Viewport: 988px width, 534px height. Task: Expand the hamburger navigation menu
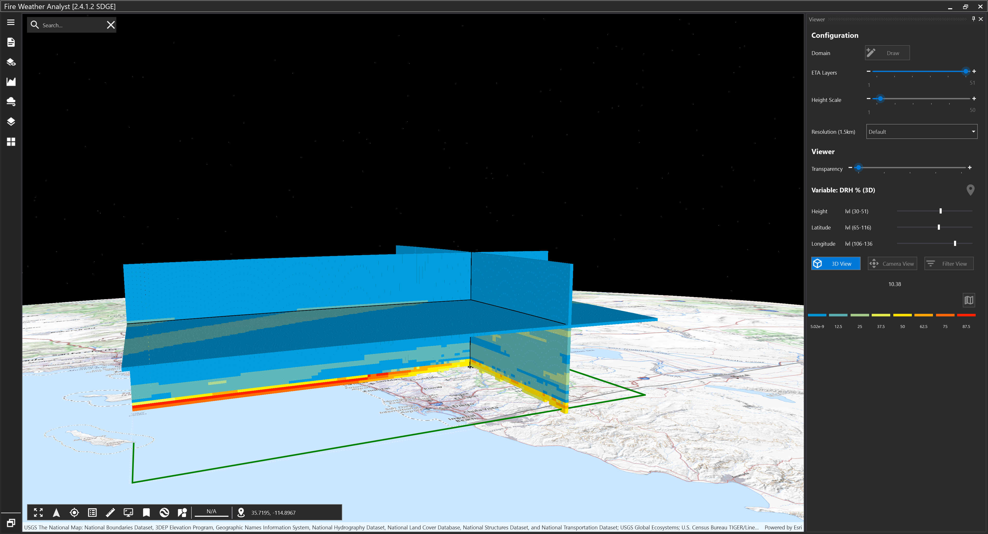[11, 22]
